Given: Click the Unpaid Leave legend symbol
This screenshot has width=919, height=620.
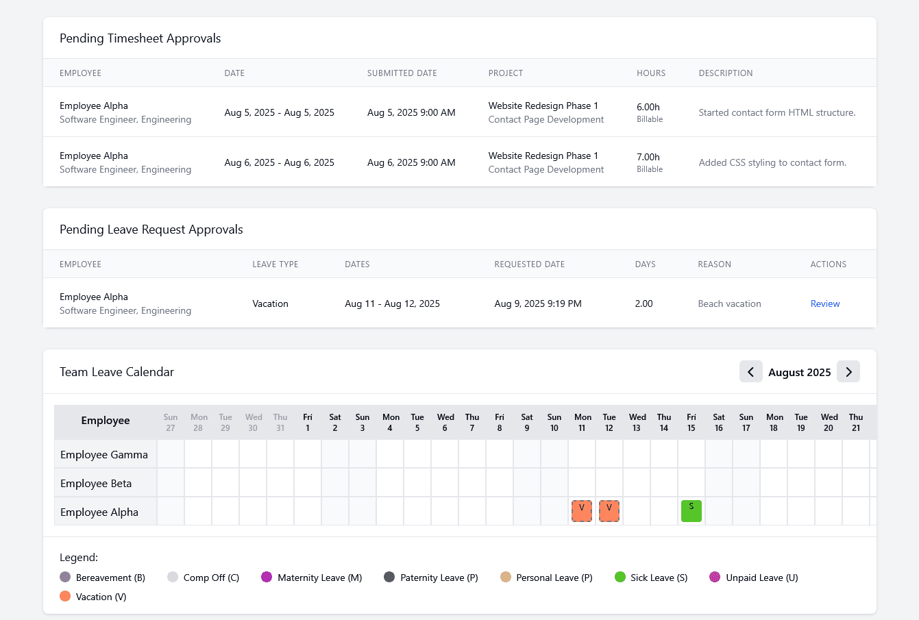Looking at the screenshot, I should (715, 578).
